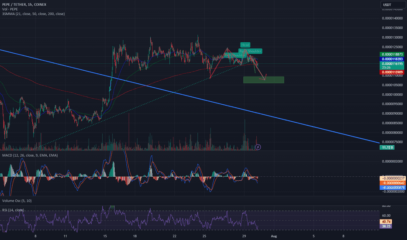
Task: Click date 25 on the time axis
Action: pyautogui.click(x=204, y=236)
